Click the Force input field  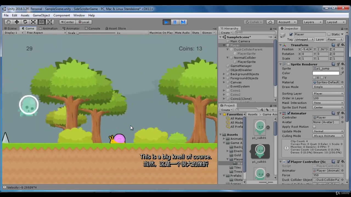coord(328,175)
